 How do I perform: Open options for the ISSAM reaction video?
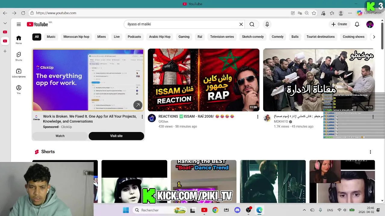[257, 117]
